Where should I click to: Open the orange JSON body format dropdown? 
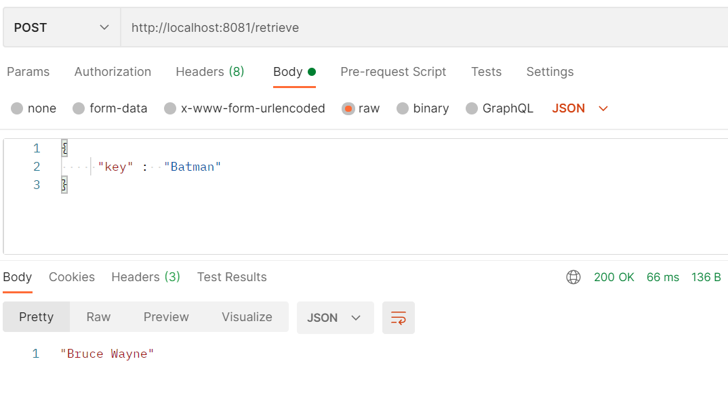coord(580,108)
